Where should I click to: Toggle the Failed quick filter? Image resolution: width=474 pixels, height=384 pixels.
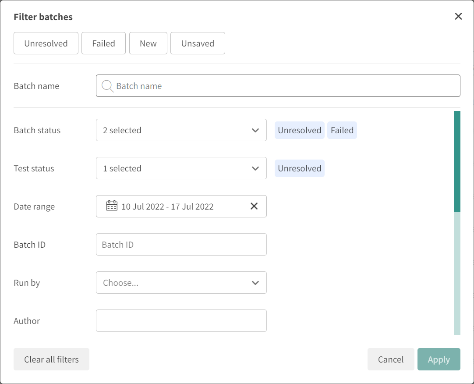click(x=103, y=43)
